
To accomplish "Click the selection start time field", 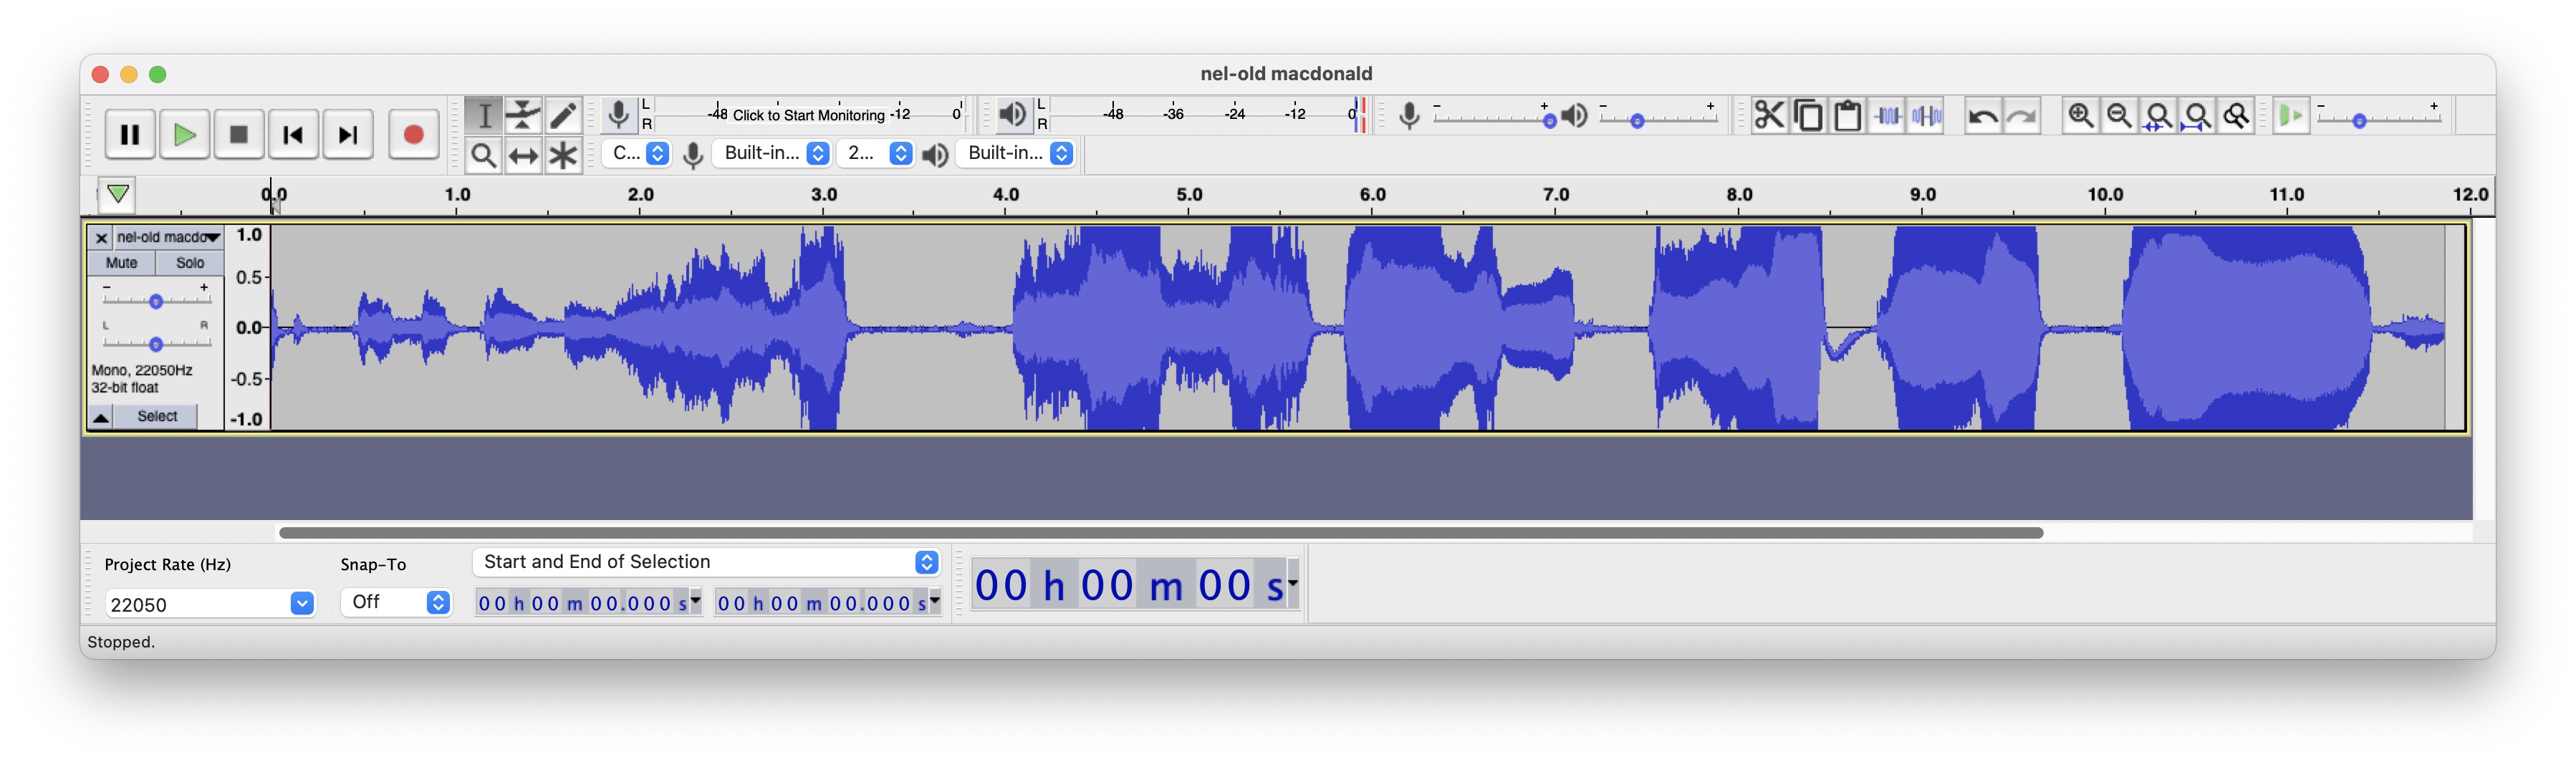I will point(582,603).
